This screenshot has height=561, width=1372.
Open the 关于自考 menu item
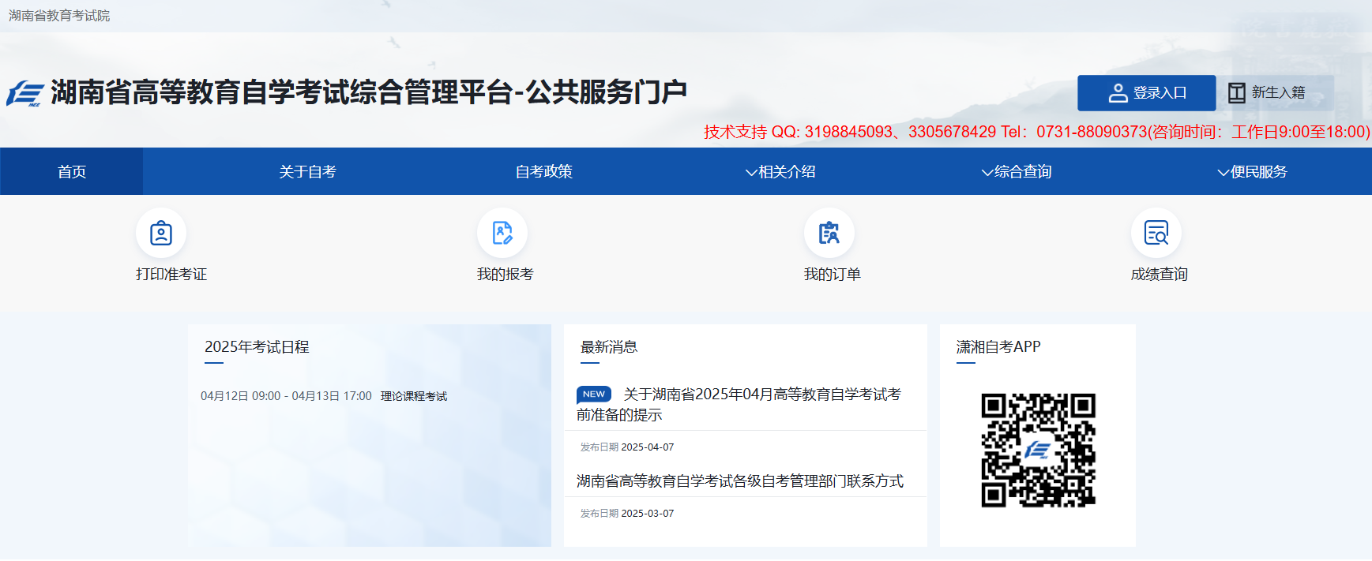307,172
